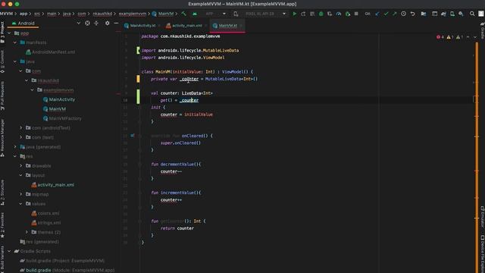
Task: Select MainVMFactory in the project tree
Action: [x=65, y=118]
